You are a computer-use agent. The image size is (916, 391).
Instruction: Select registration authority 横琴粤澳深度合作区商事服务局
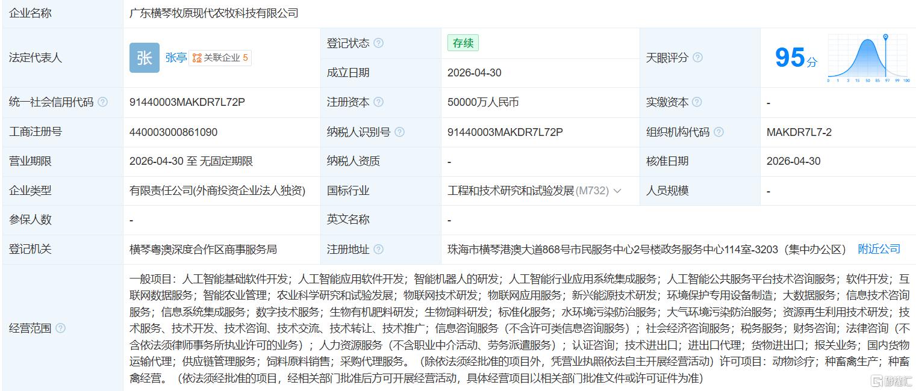tap(203, 249)
